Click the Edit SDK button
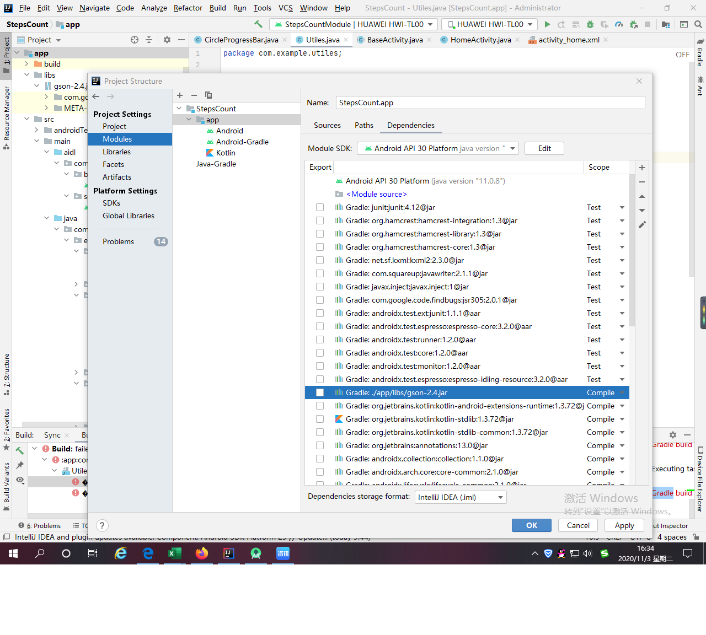 [544, 148]
